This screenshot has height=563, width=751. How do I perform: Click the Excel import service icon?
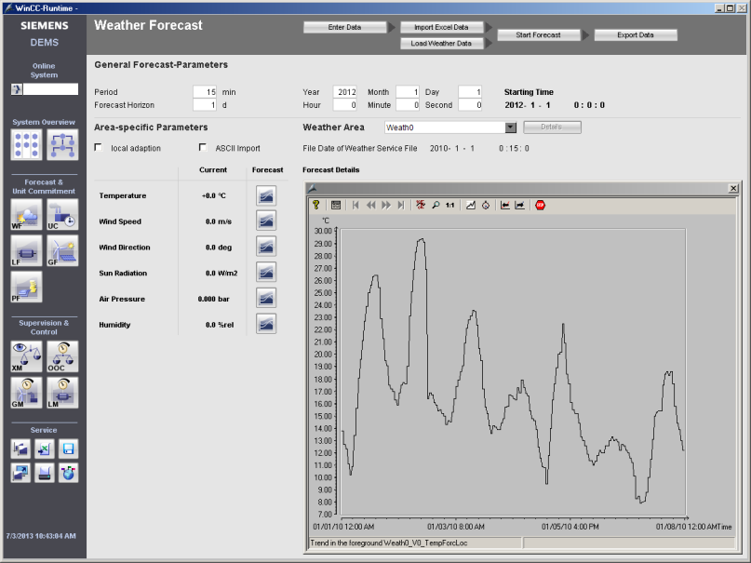45,449
